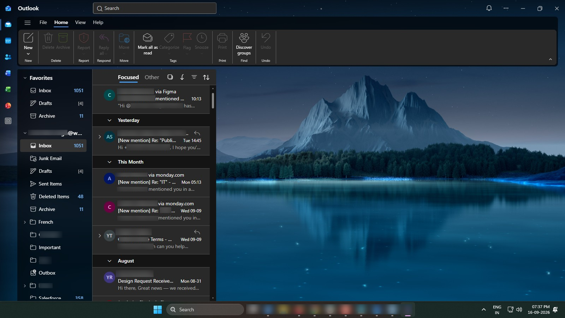Toggle the navigation pane hamburger button

[28, 22]
